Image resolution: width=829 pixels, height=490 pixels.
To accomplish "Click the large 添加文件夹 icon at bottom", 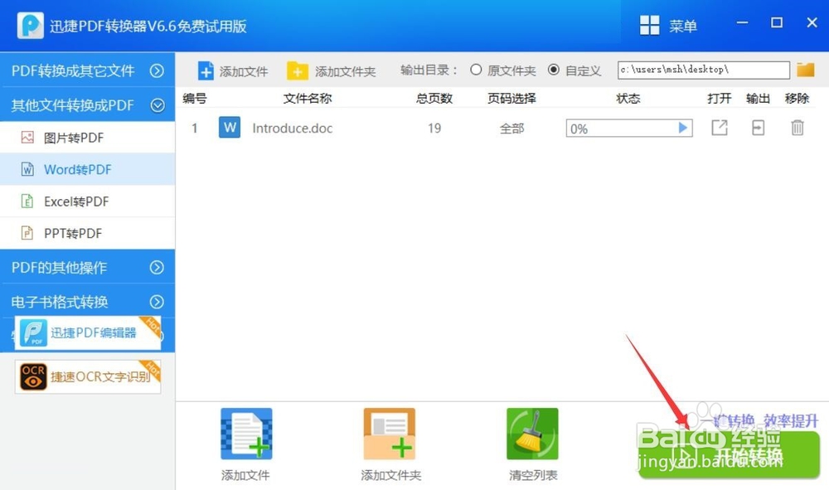I will [389, 434].
